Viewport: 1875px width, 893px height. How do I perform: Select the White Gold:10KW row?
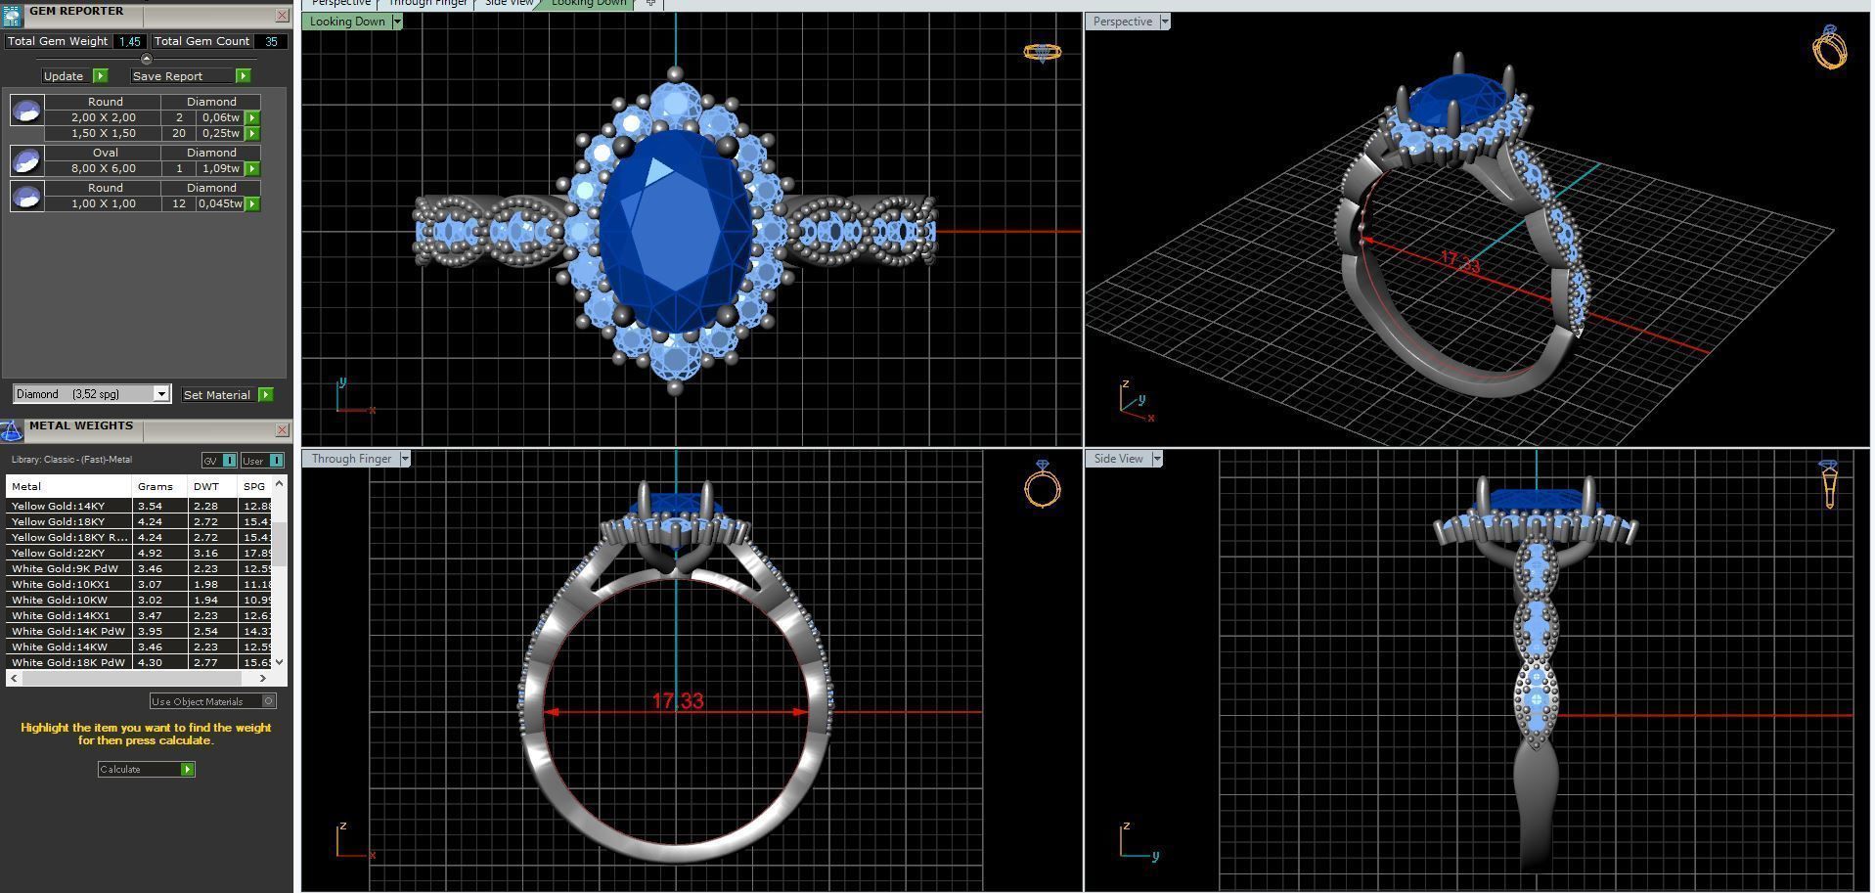pos(139,600)
